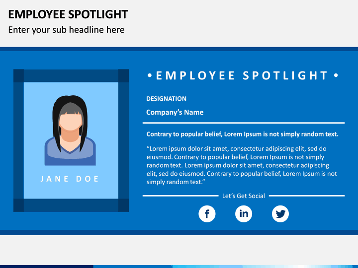
Task: Select the gradient color strip at slide bottom
Action: (x=179, y=267)
